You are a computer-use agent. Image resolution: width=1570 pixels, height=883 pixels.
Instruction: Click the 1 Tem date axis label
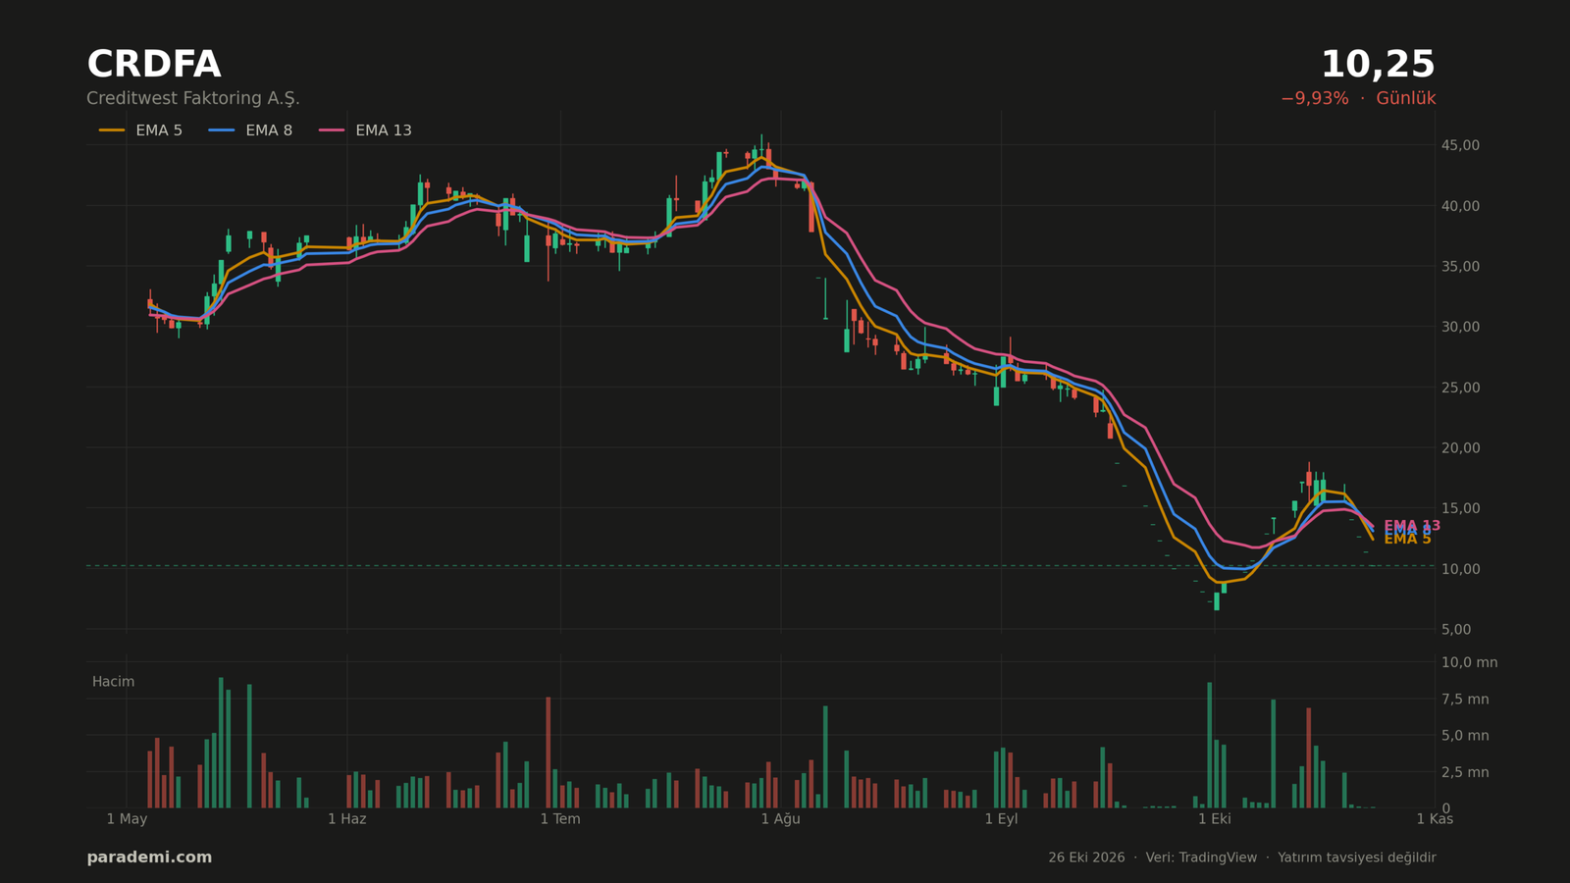click(x=560, y=819)
